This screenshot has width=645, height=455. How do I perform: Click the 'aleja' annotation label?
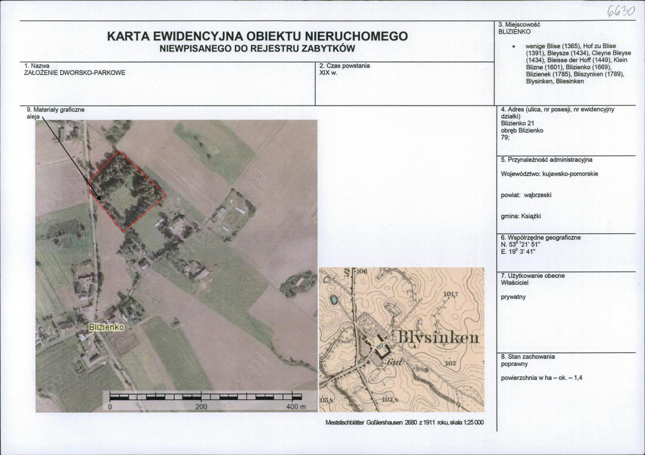[33, 117]
